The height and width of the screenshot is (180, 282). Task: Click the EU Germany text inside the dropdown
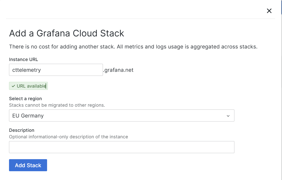click(28, 115)
